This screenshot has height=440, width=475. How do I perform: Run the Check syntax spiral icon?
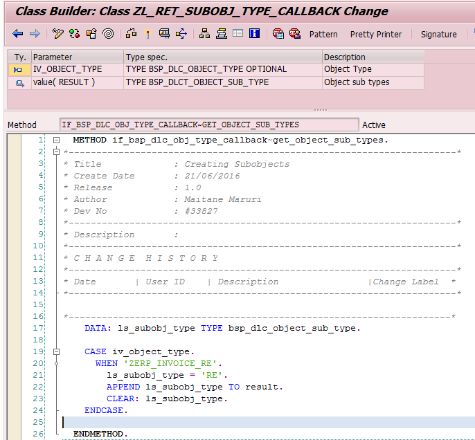coord(109,34)
